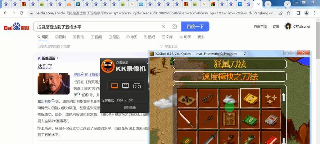Screen dimensions: 320x144
Task: Select the black pills on paper item
Action: pyautogui.click(x=187, y=98)
